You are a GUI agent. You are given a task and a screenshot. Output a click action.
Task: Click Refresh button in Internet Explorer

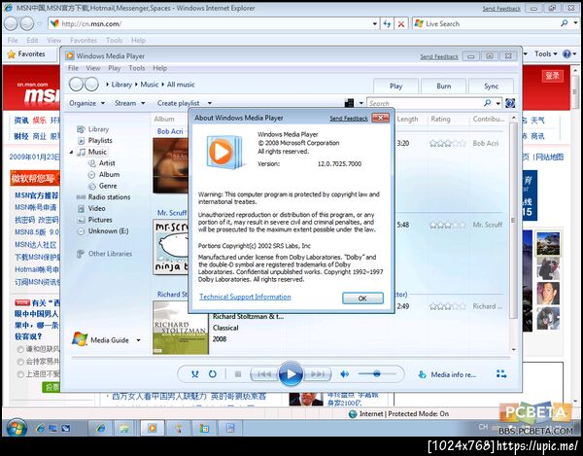[x=387, y=23]
